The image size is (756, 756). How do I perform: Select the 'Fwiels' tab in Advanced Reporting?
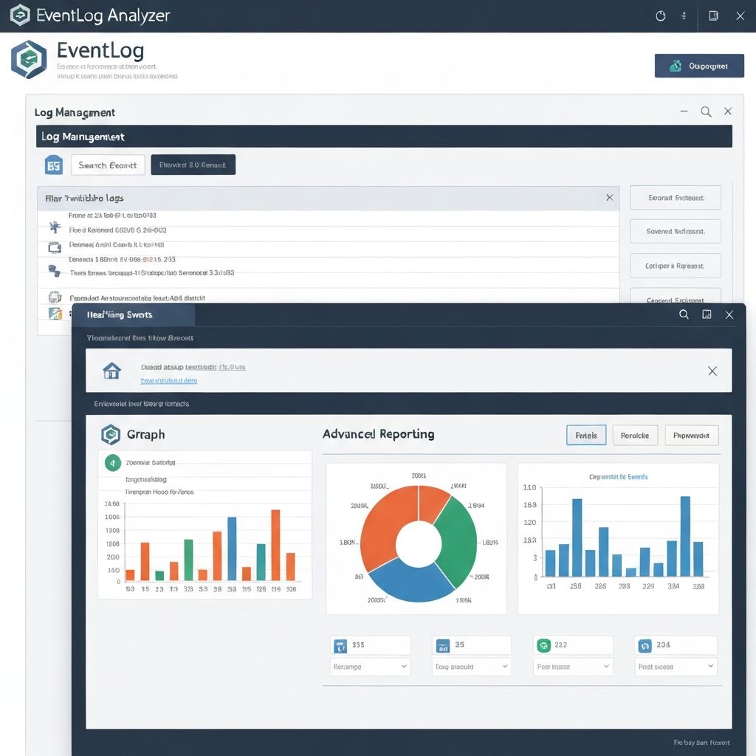pos(586,436)
